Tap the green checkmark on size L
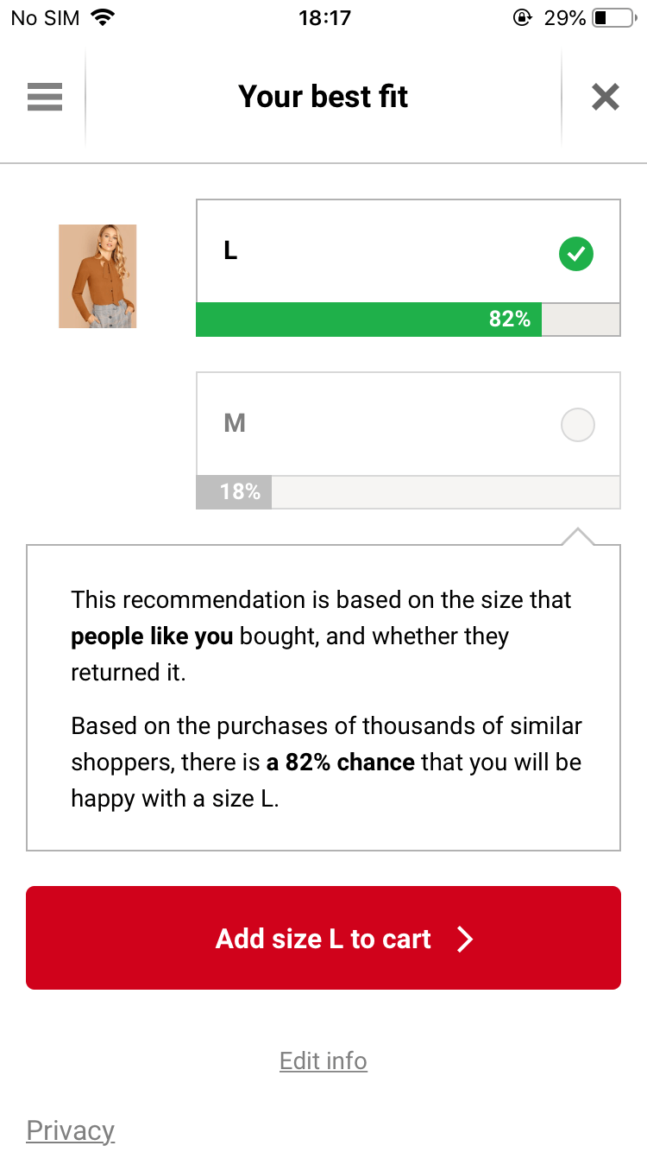The width and height of the screenshot is (647, 1152). [576, 254]
